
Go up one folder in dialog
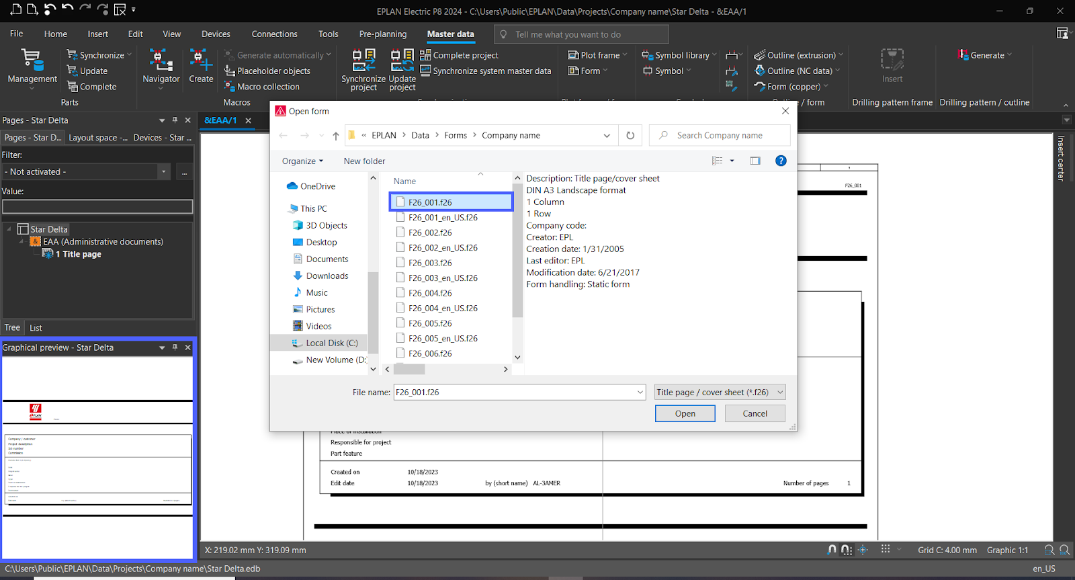click(336, 136)
